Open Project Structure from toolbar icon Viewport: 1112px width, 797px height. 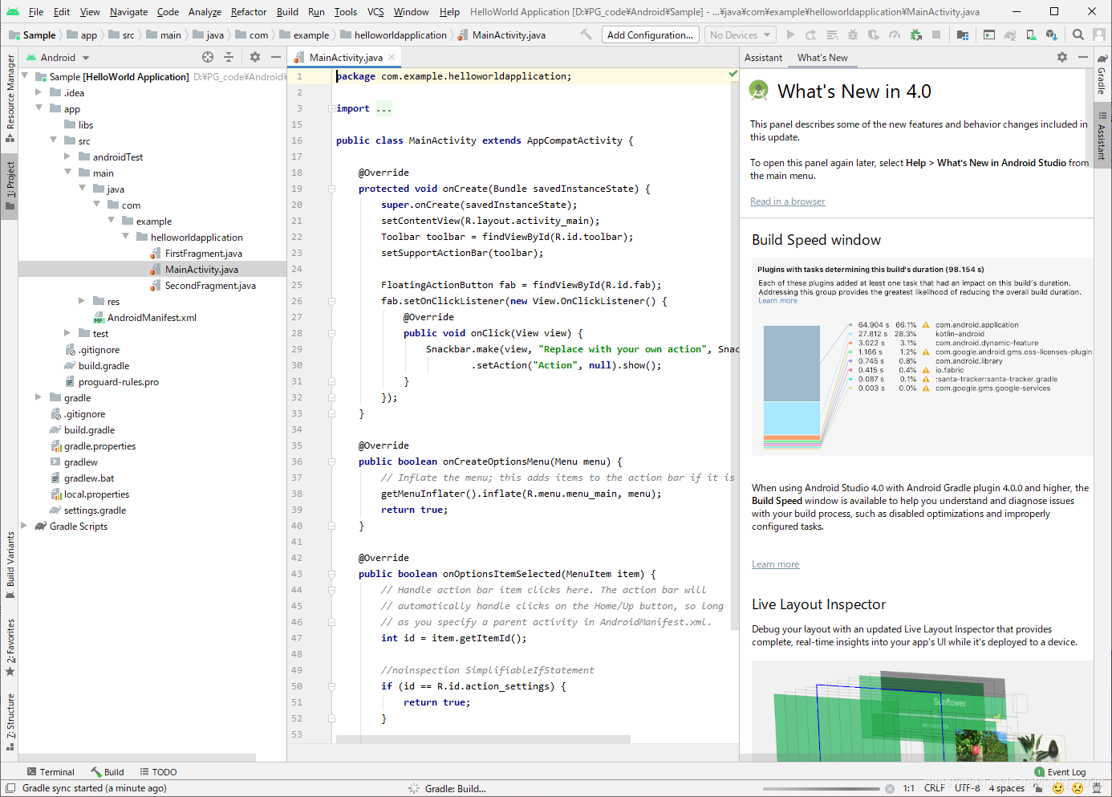[963, 35]
